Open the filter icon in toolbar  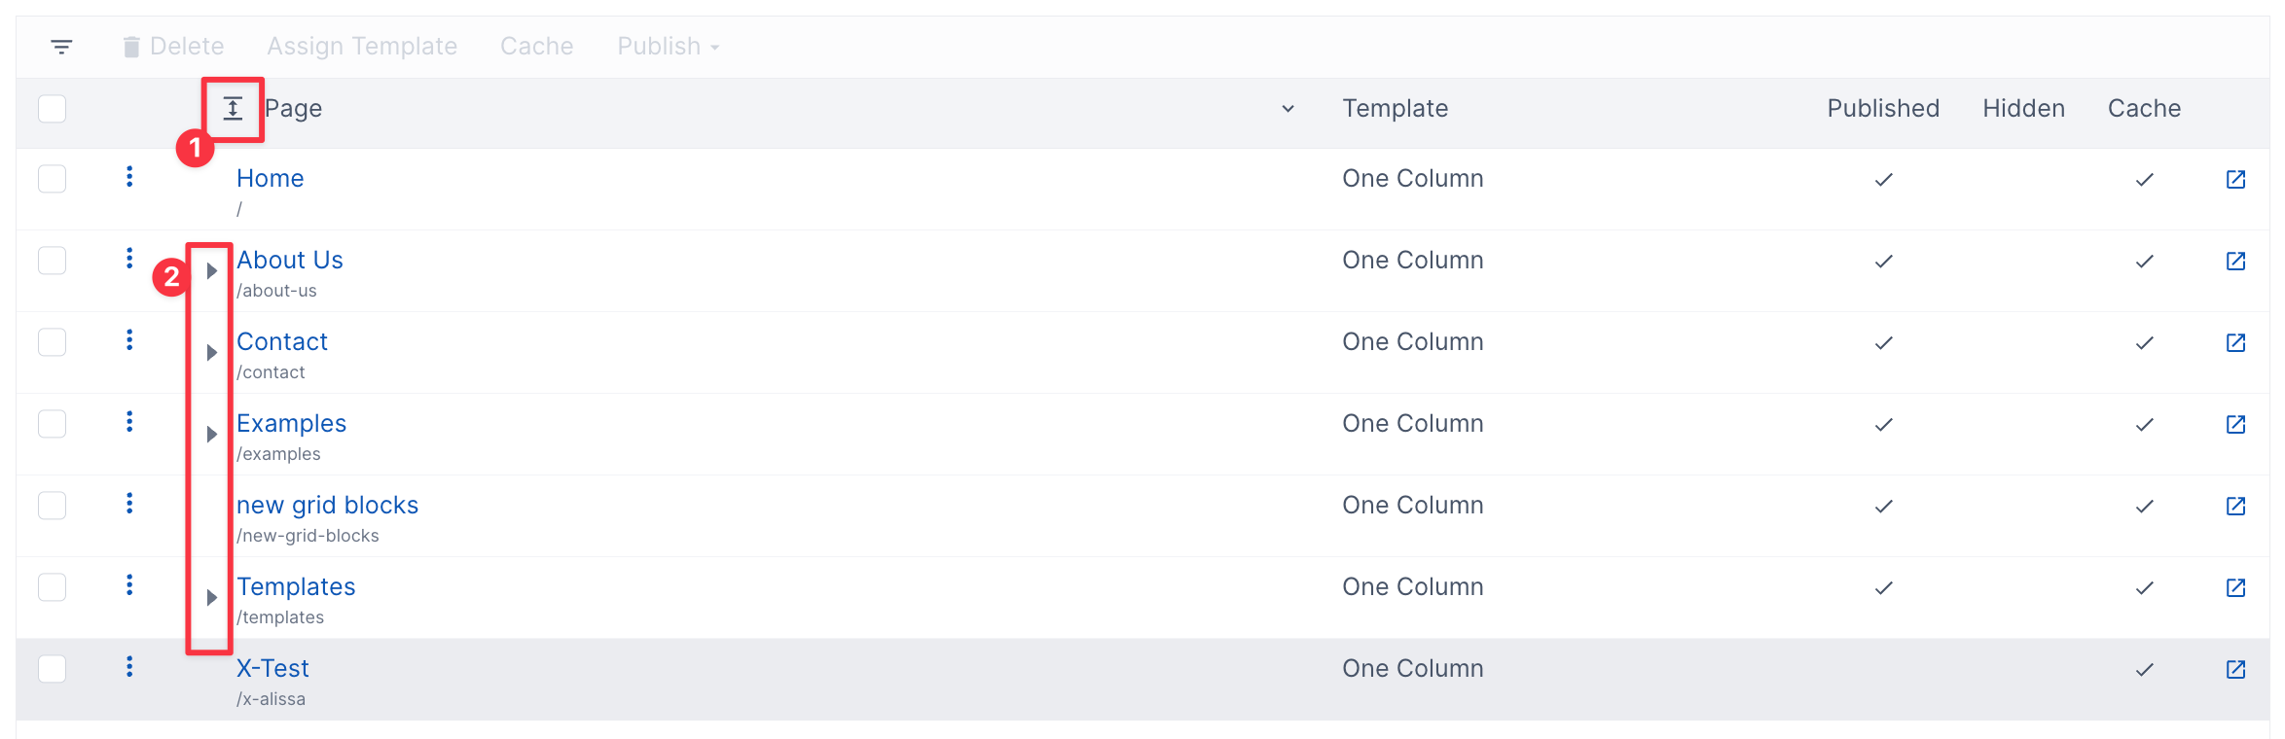61,47
